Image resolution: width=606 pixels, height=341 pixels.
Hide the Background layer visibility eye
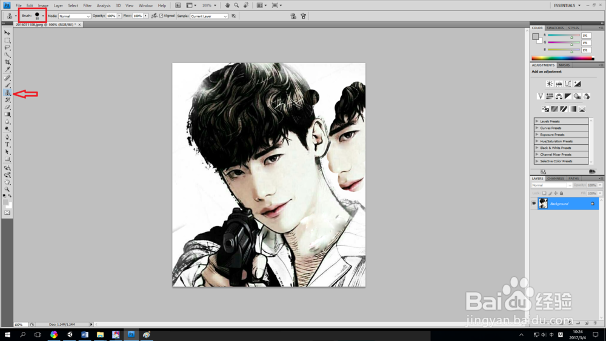534,204
